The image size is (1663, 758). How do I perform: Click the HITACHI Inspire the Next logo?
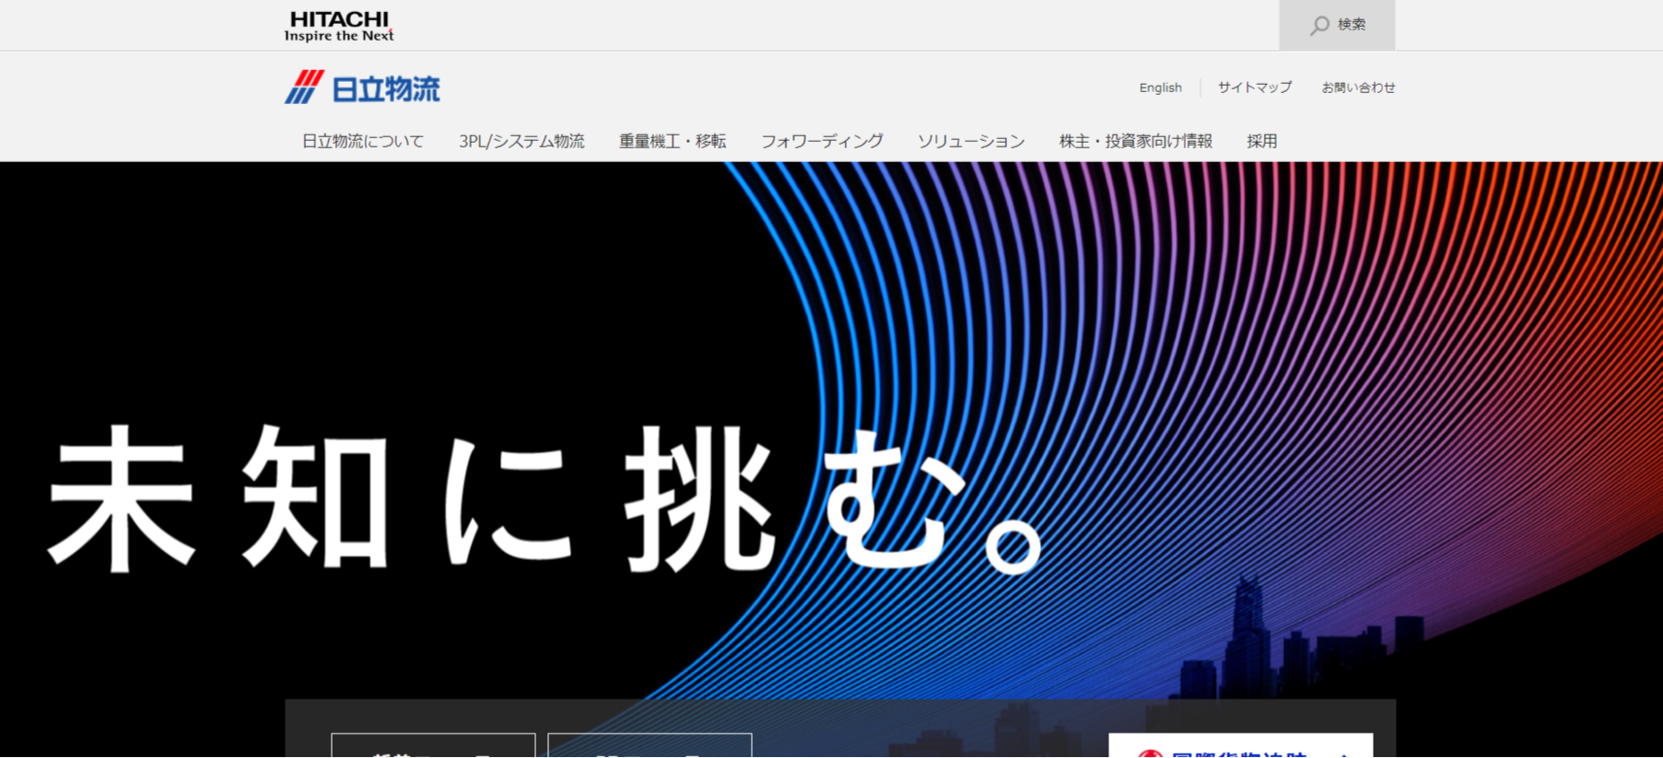[339, 26]
